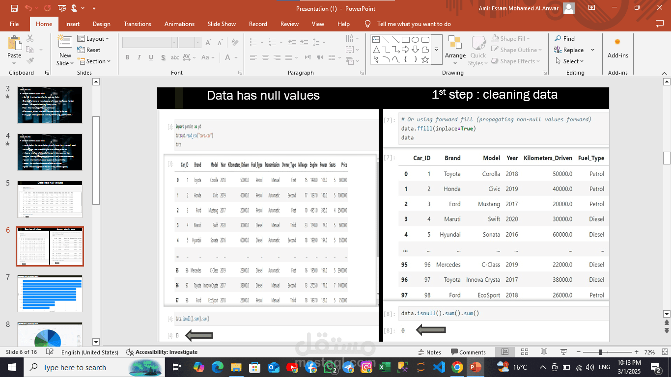
Task: Start Slide Show from the status bar icon
Action: 563,352
